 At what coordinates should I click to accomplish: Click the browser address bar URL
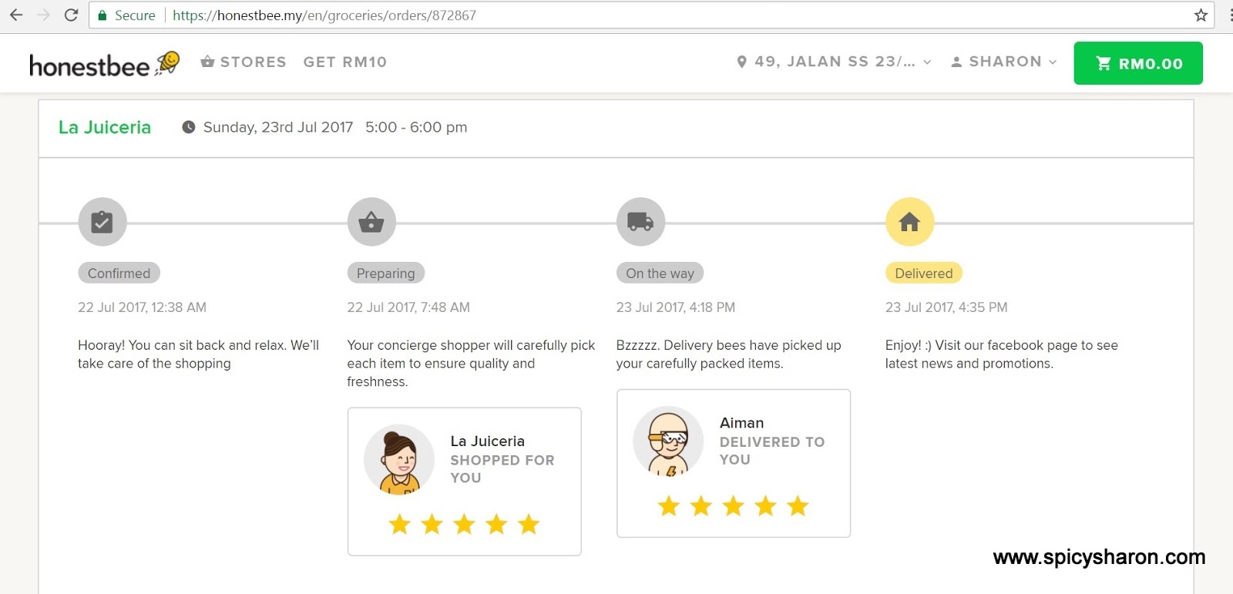[x=324, y=15]
